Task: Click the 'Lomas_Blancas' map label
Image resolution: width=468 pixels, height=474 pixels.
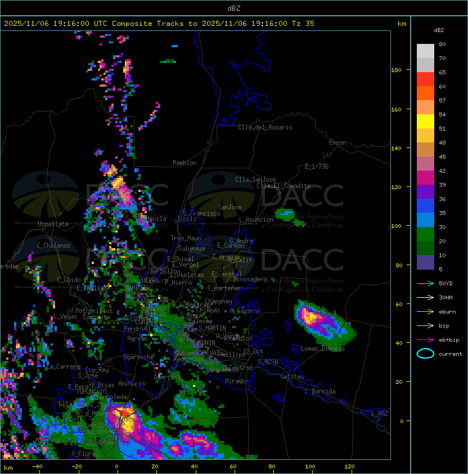Action: click(x=323, y=348)
